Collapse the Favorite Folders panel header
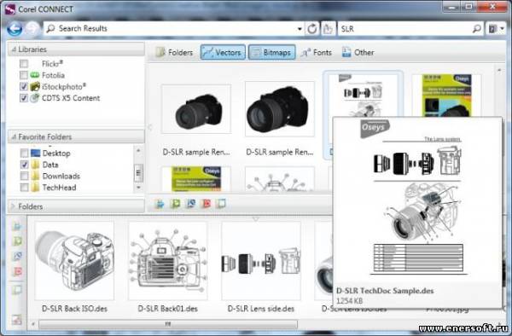 [76, 136]
